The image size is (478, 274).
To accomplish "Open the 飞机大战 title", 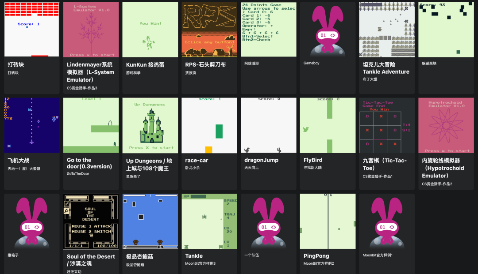I will pyautogui.click(x=18, y=161).
